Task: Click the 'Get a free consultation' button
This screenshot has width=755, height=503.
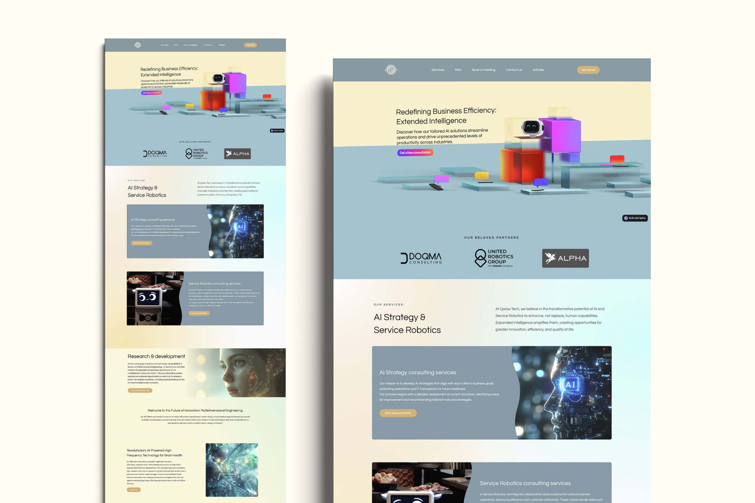Action: click(x=415, y=152)
